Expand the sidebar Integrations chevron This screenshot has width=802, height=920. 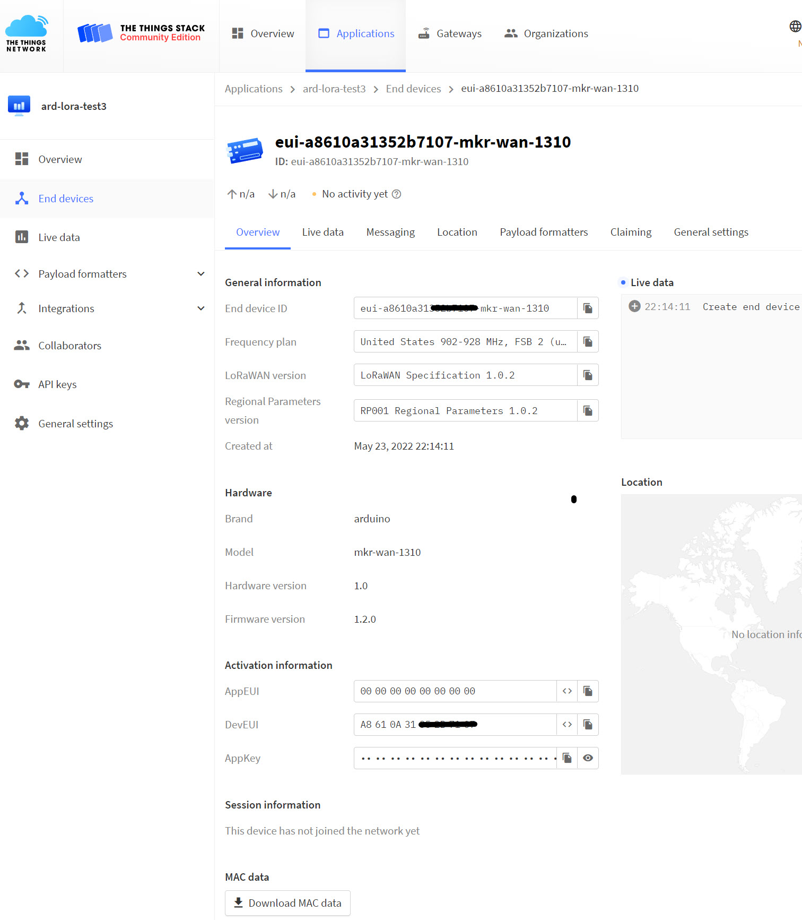[x=201, y=308]
